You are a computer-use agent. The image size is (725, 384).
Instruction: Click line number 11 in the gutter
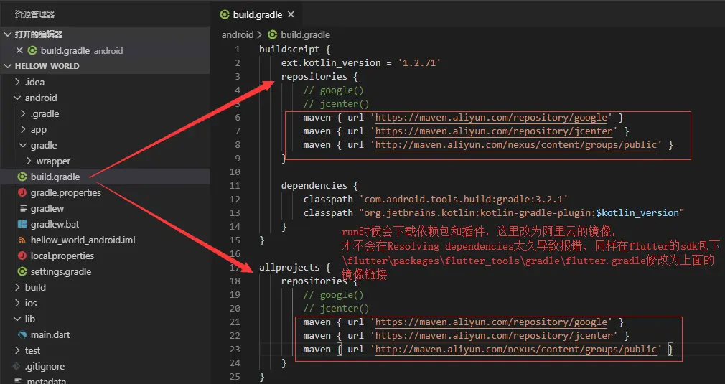[x=235, y=186]
